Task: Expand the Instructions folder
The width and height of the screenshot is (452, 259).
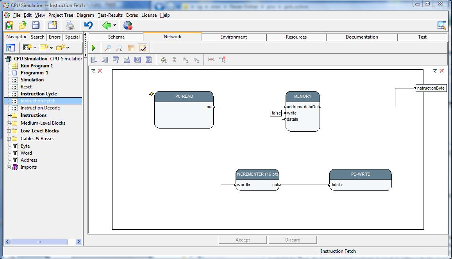Action: click(9, 115)
